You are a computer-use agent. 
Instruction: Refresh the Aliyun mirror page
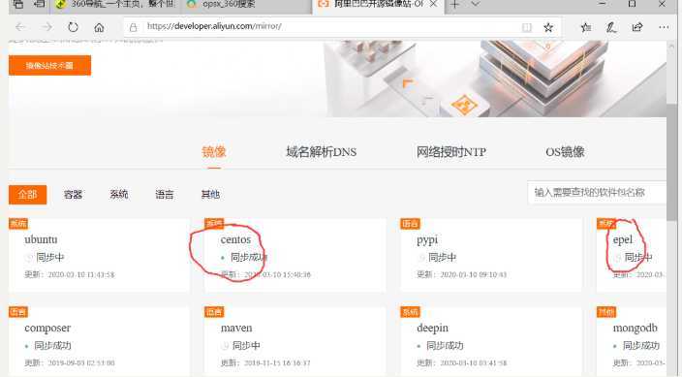73,27
